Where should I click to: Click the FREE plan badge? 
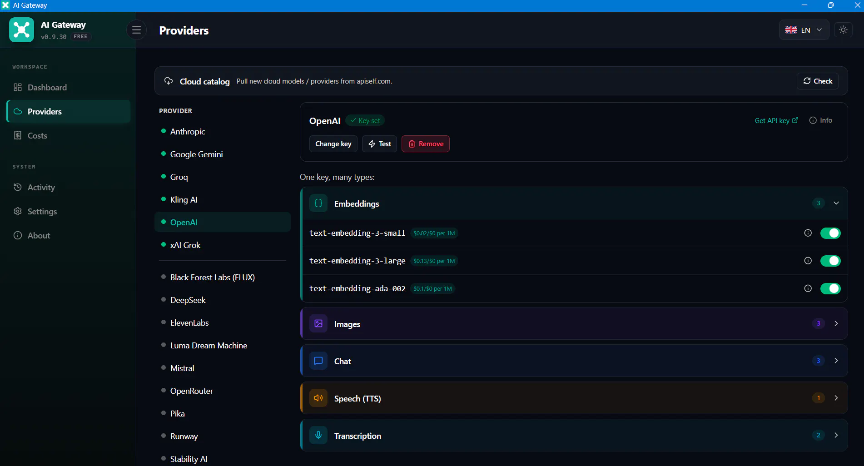pos(80,36)
